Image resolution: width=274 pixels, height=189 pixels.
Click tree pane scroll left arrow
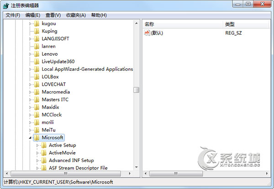click(7, 173)
